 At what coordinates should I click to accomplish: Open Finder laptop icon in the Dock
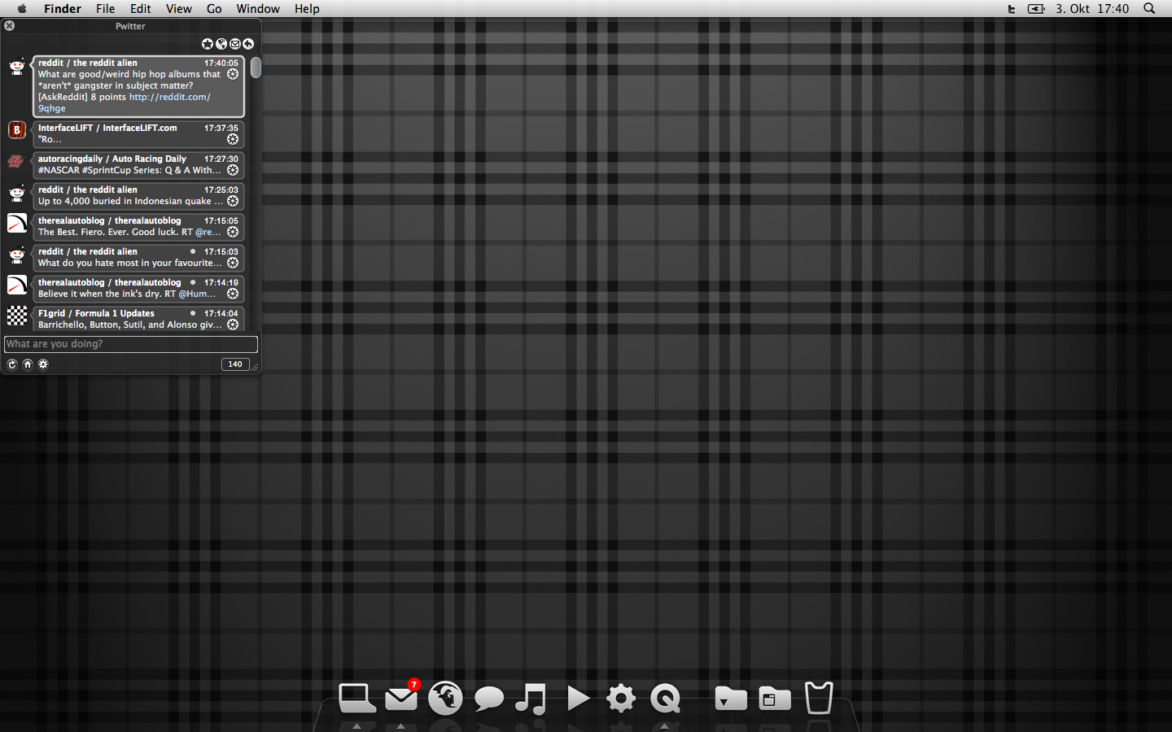(356, 698)
